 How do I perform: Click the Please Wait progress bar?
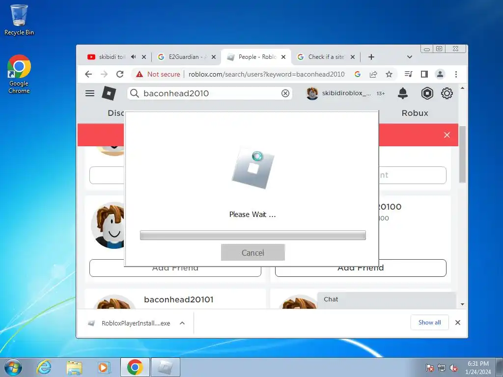tap(253, 235)
